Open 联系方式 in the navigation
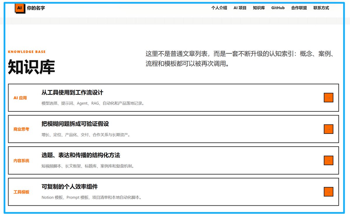The width and height of the screenshot is (350, 217). click(321, 8)
